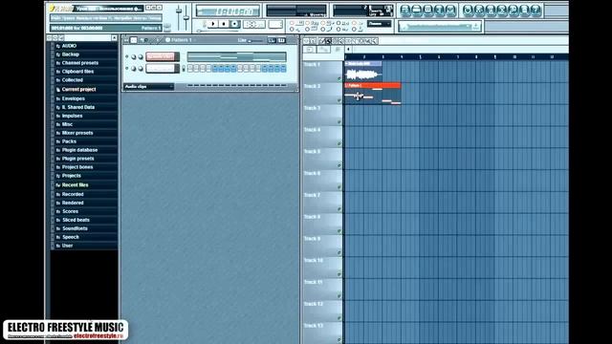Screen dimensions: 612x344
Task: Click the Track 7 label
Action: (313, 195)
